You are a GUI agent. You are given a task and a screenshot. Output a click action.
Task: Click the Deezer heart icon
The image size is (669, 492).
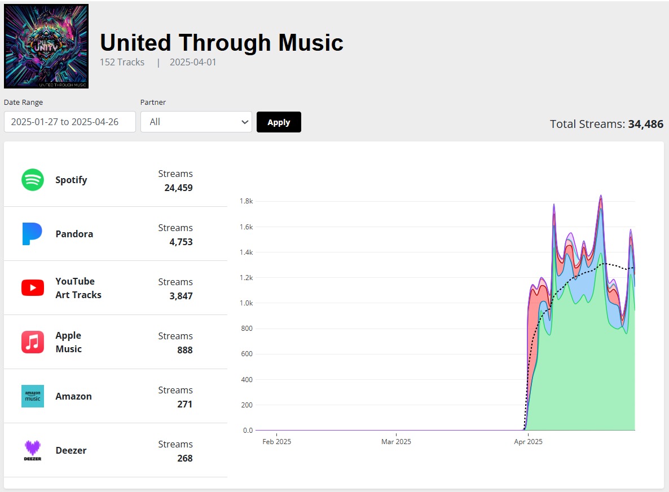pyautogui.click(x=32, y=450)
